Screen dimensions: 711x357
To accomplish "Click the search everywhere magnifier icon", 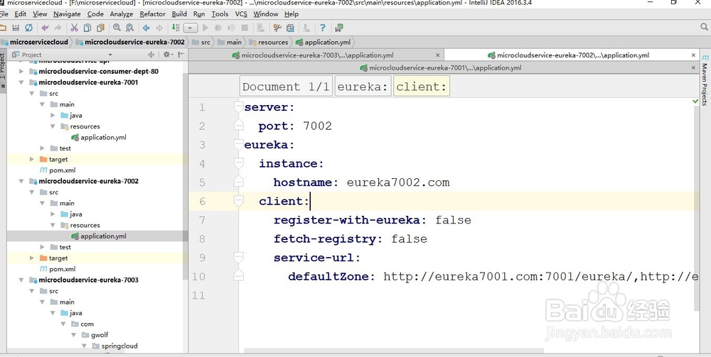I will pyautogui.click(x=704, y=28).
